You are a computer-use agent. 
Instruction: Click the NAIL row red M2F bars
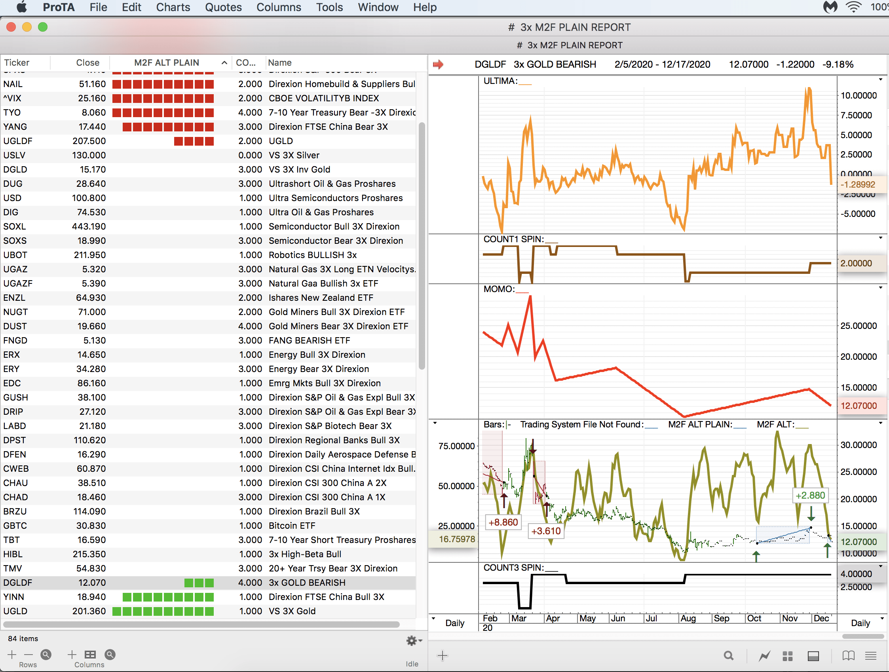(163, 84)
